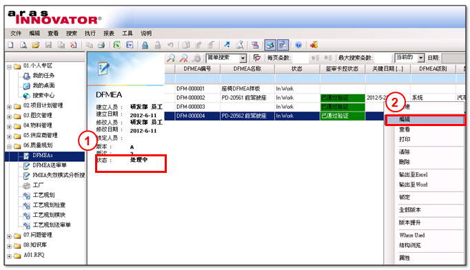Click the Export to Excel toolbar icon
470x270 pixels.
(x=116, y=45)
